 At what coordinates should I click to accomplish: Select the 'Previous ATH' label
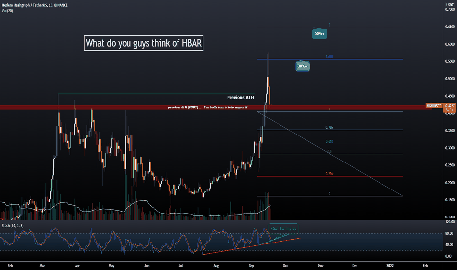(x=240, y=98)
